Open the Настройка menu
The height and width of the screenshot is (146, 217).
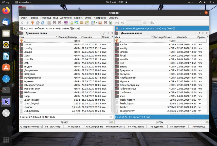pyautogui.click(x=100, y=18)
